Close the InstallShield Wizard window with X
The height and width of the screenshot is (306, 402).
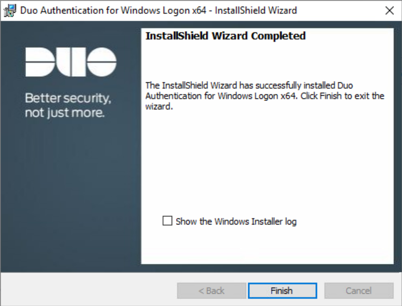(389, 11)
